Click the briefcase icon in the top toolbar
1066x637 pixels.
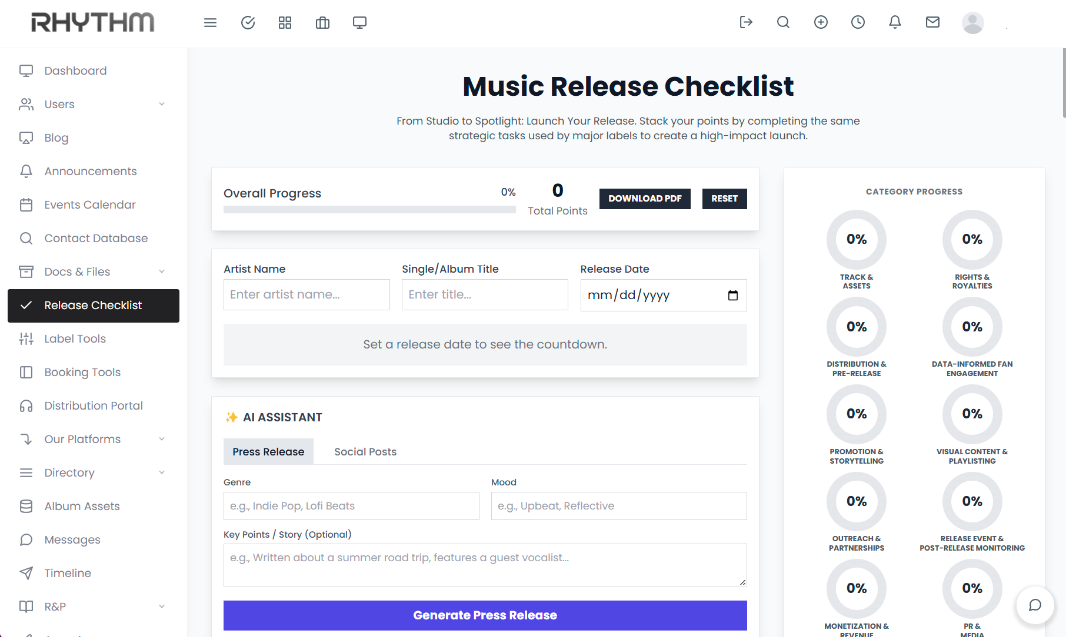pos(322,22)
